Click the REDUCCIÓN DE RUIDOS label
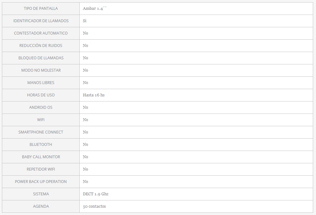Image resolution: width=316 pixels, height=215 pixels. pyautogui.click(x=41, y=46)
